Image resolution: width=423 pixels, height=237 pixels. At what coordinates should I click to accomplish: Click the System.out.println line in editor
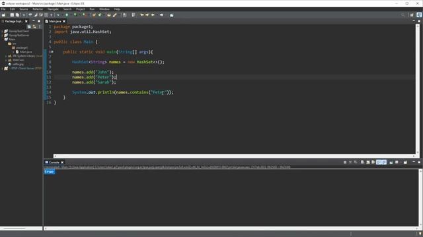123,92
